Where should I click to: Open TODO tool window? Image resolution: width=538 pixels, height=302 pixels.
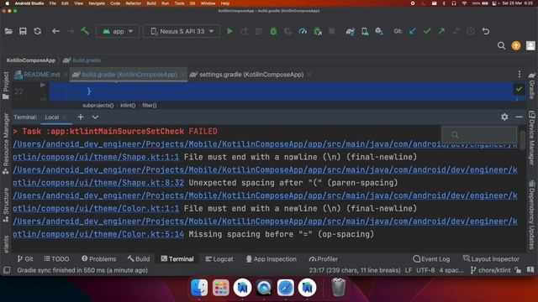coord(56,259)
